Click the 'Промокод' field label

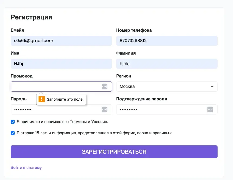[x=22, y=76]
